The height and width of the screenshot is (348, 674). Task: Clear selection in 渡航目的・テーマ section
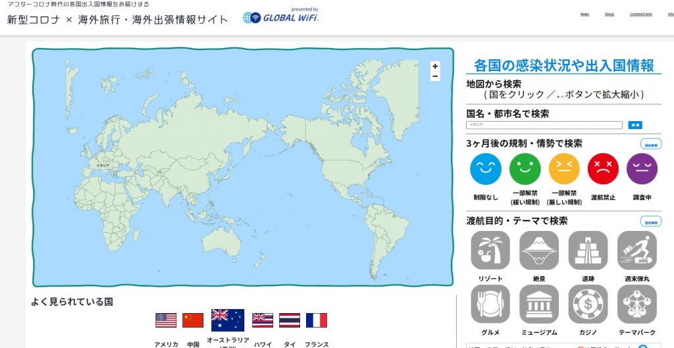click(651, 222)
